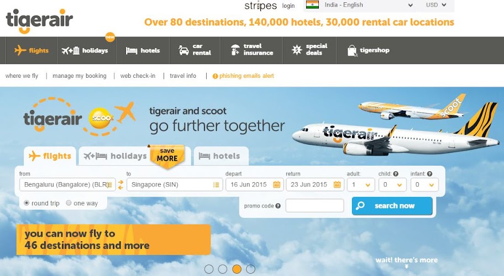This screenshot has height=276, width=504.
Task: Open the destination airport list icon
Action: 216,185
